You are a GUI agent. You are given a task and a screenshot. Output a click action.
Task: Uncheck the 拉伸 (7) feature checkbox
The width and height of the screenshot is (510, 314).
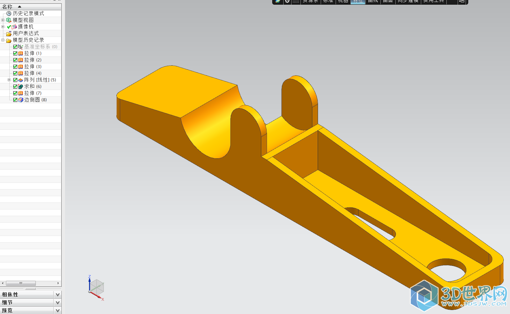15,93
